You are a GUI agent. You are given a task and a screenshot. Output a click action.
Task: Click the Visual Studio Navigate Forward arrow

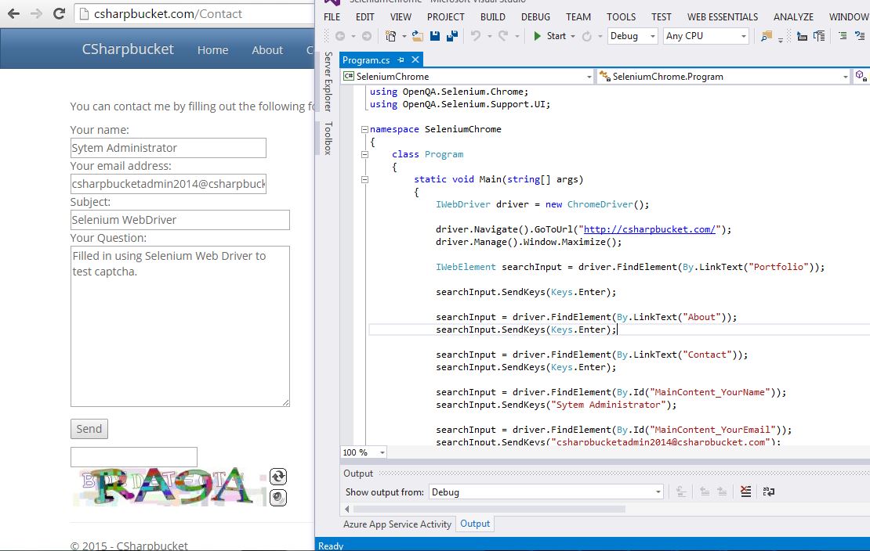tap(367, 36)
